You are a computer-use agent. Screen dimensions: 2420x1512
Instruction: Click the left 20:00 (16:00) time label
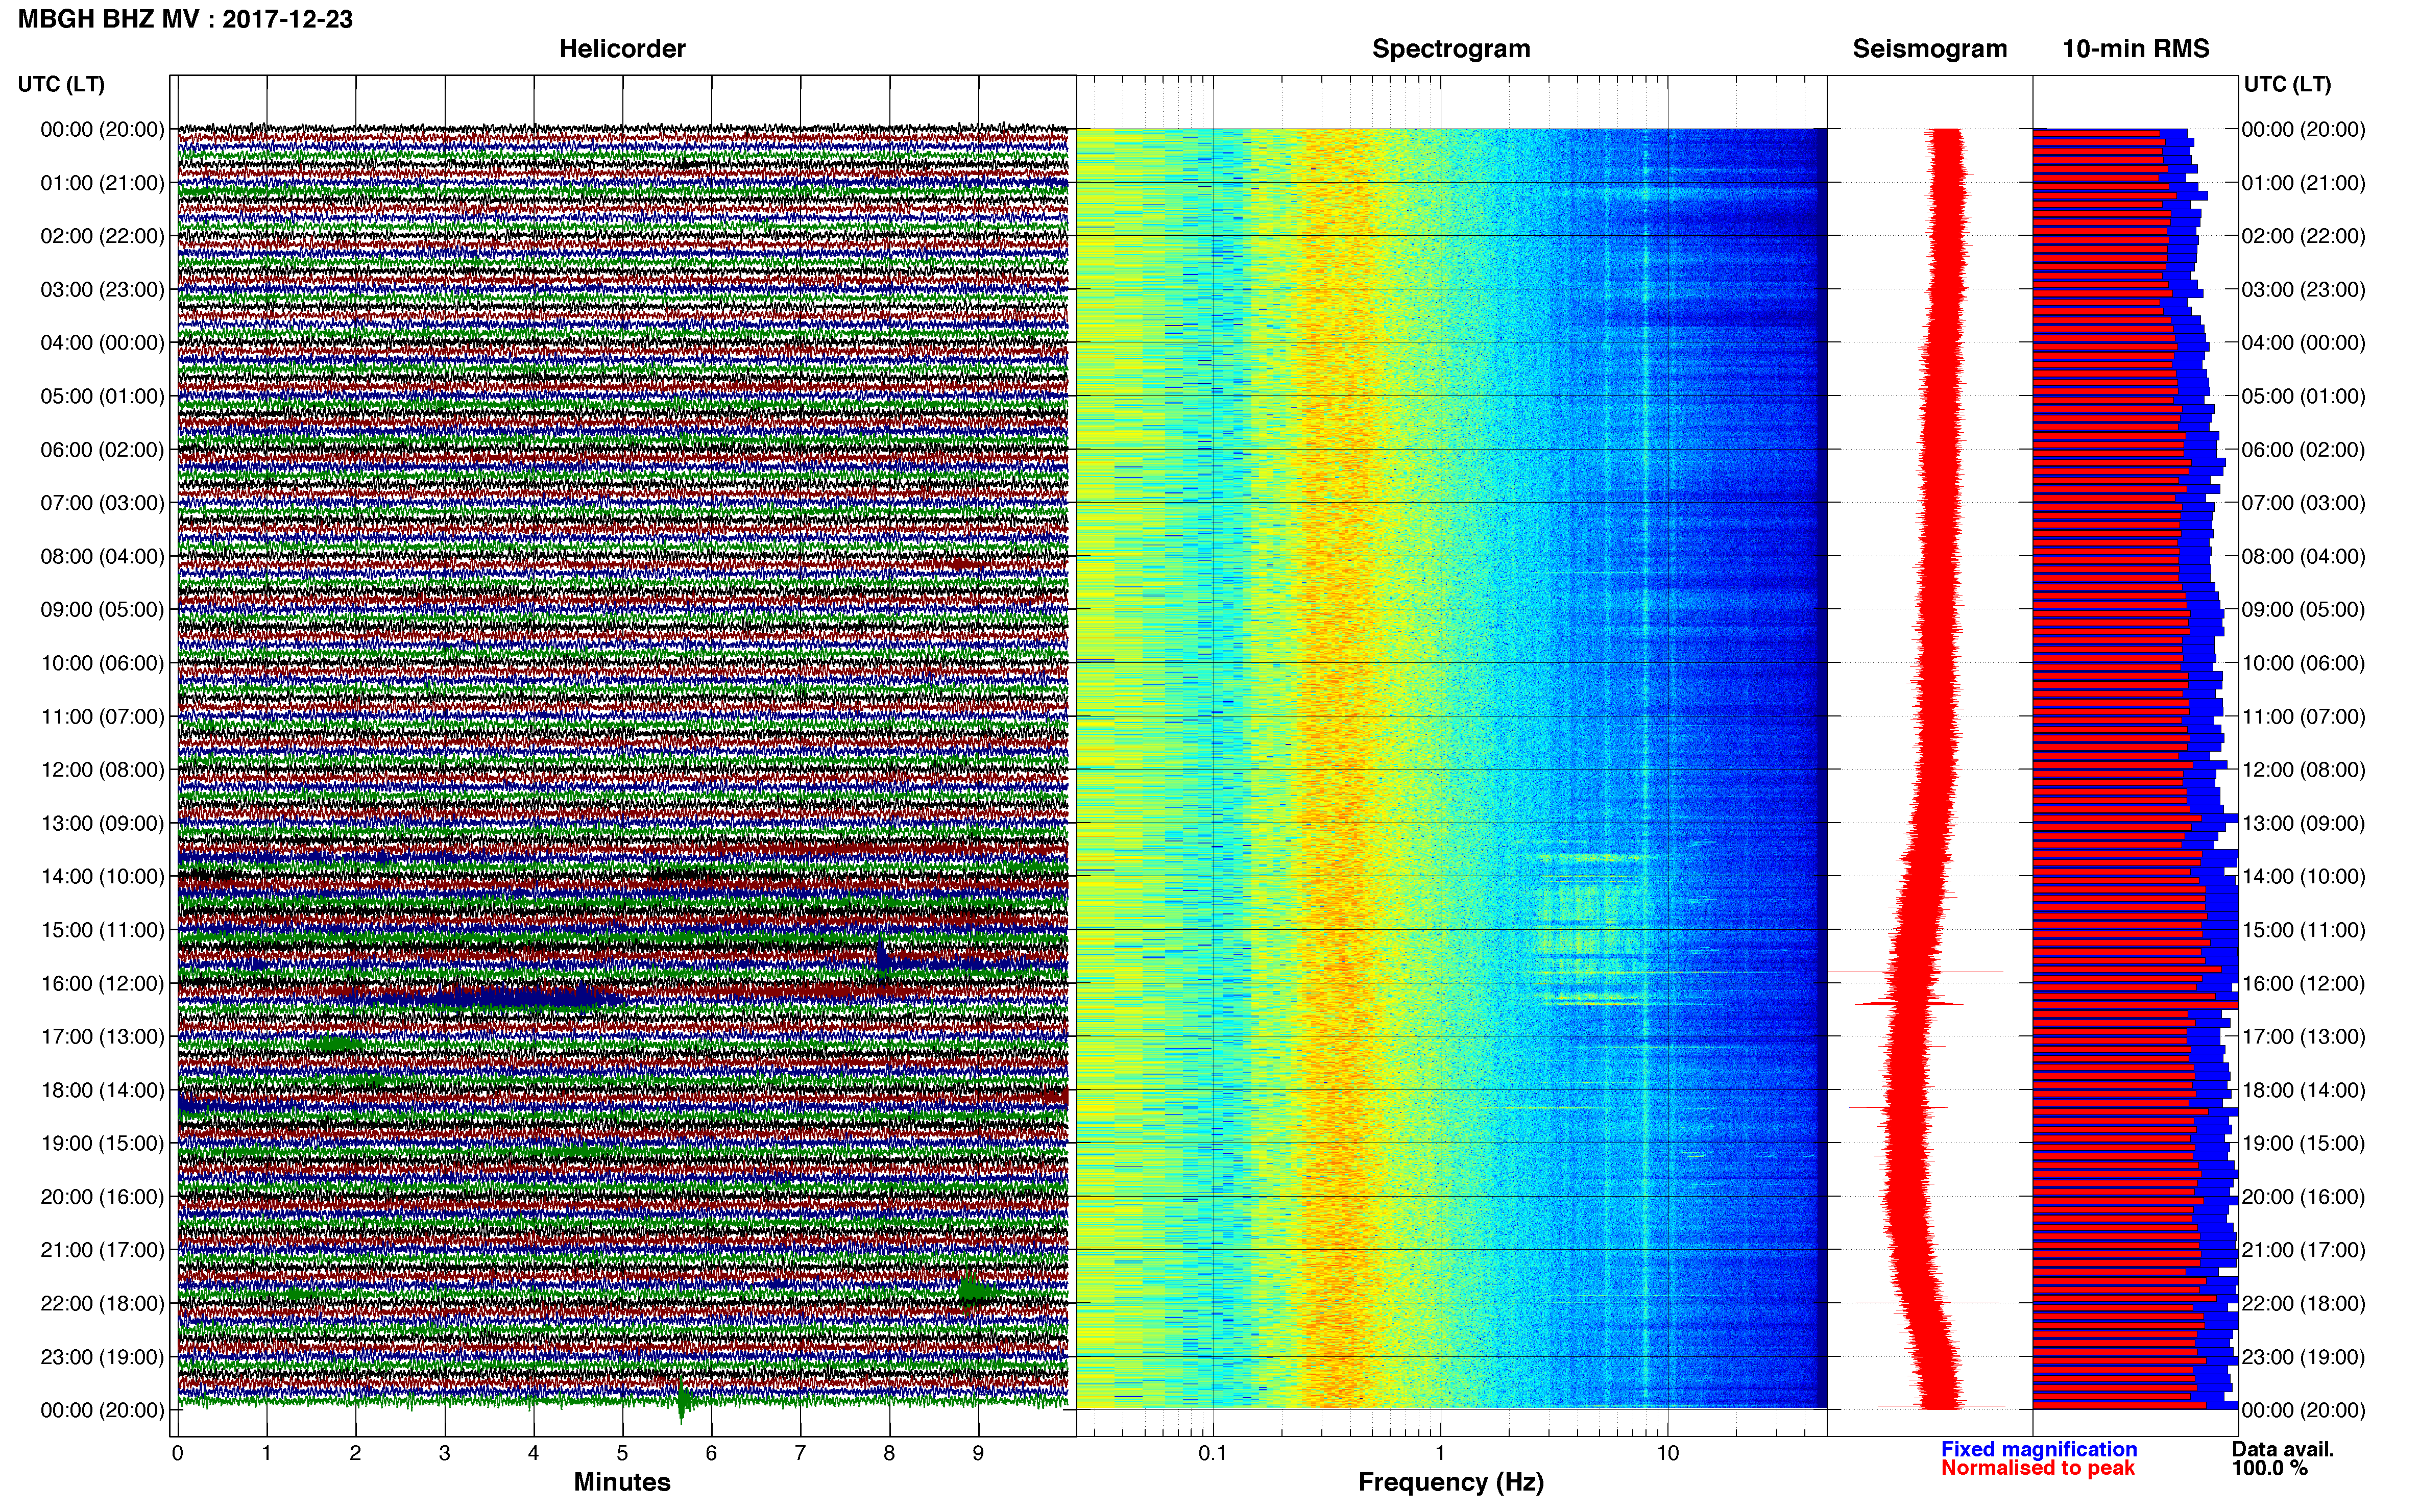(102, 1197)
